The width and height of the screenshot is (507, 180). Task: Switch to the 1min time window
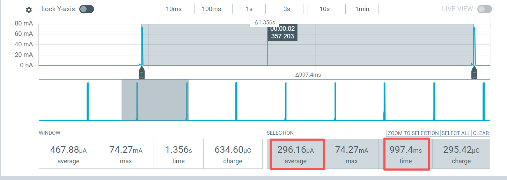pos(362,9)
